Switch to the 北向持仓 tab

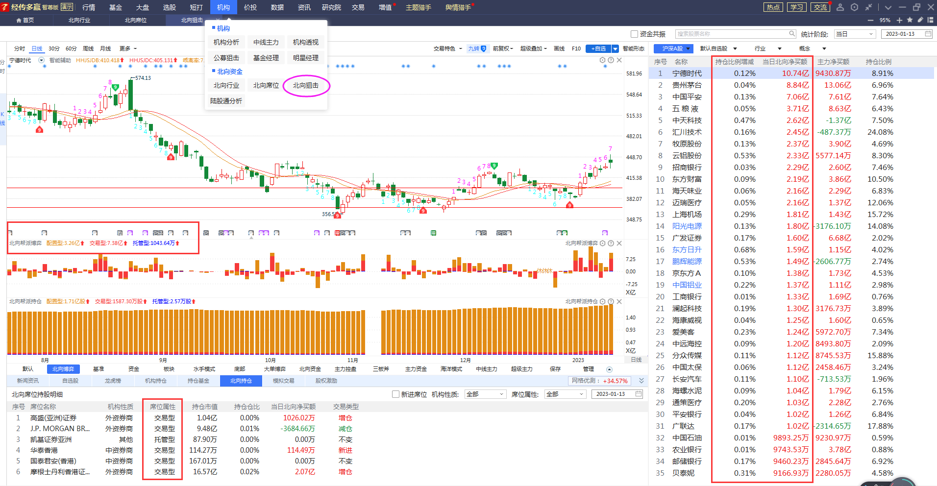[x=241, y=381]
